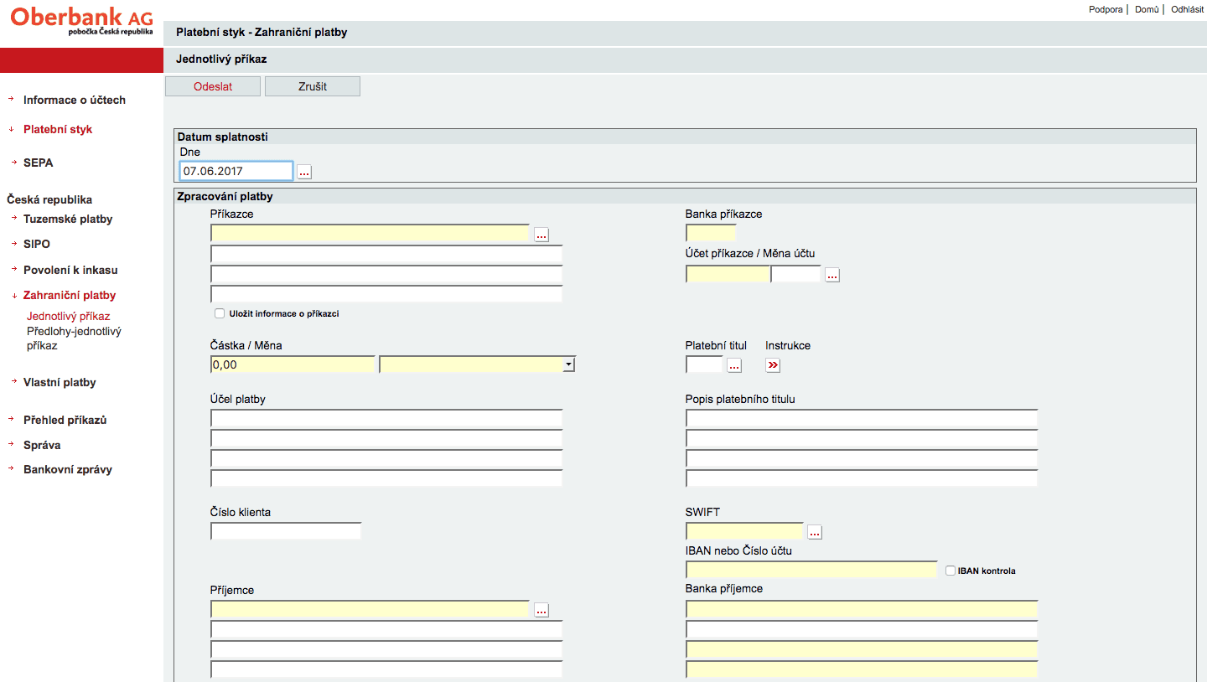Click the Dne date input field
The width and height of the screenshot is (1207, 682).
(236, 171)
